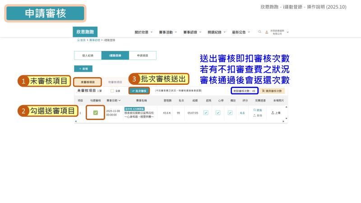Toggle the 超馬 checkbox in row 1
Viewport: 361px width, 203px height.
(x=206, y=113)
